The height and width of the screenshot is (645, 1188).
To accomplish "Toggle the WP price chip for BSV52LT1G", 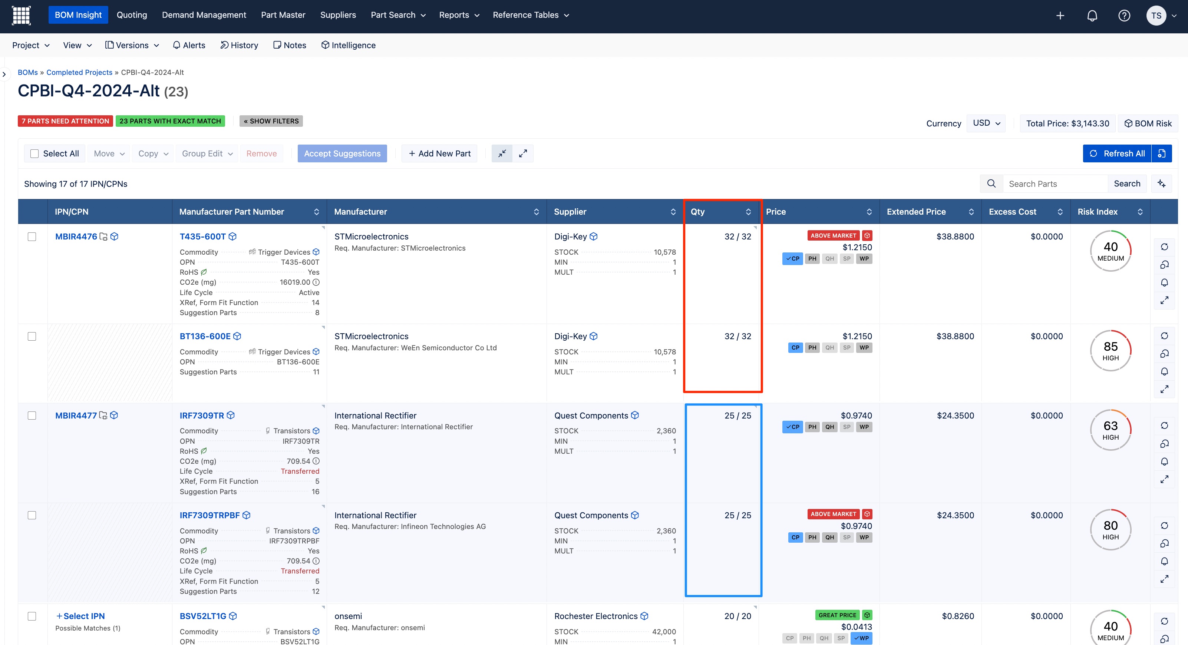I will (x=861, y=638).
